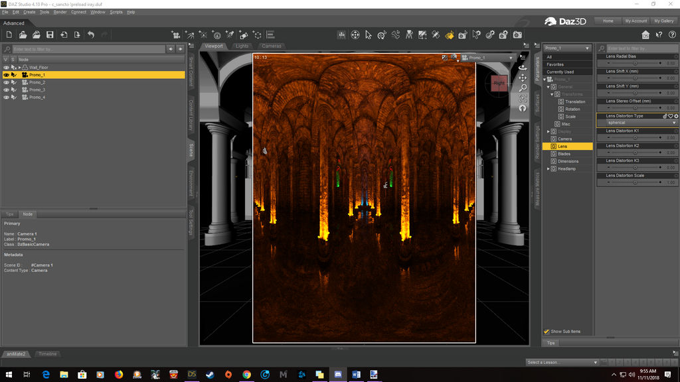Click the Zoom magnifier view control

point(523,88)
